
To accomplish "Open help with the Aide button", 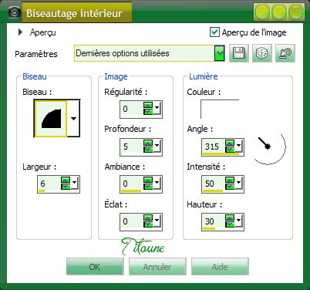I will point(220,267).
